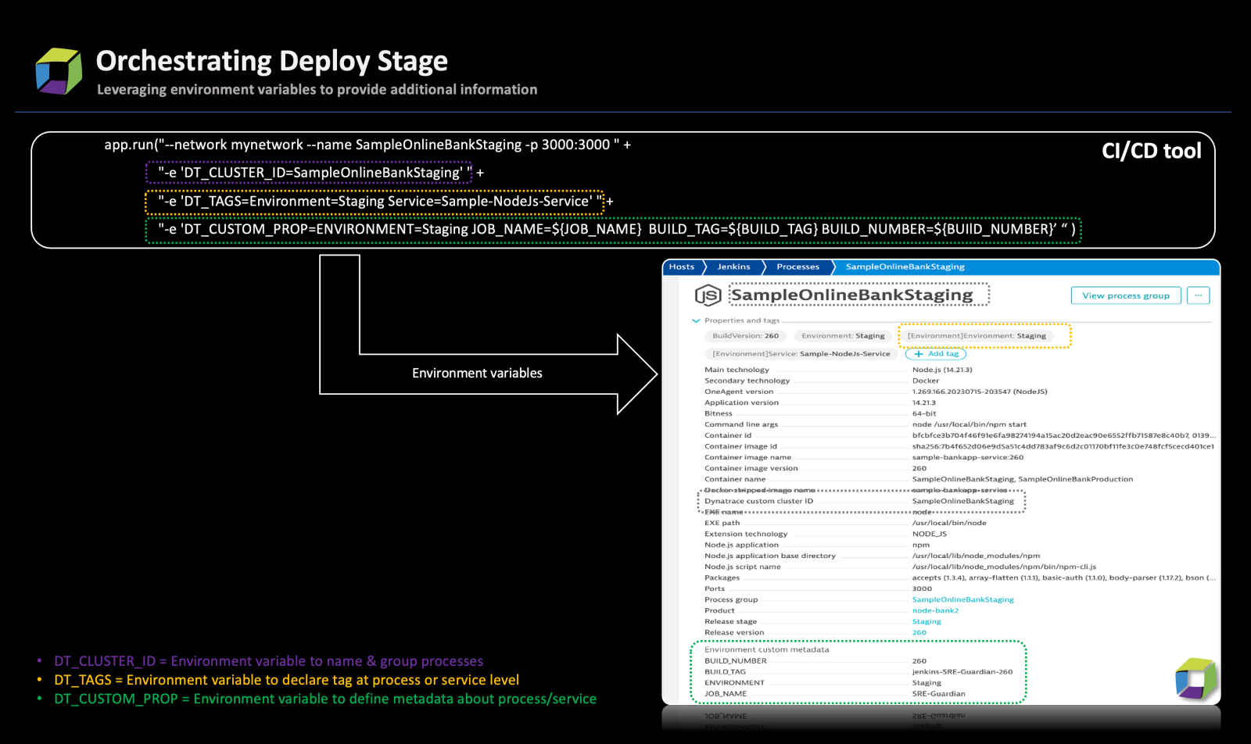
Task: Click the View process group button
Action: pos(1126,295)
